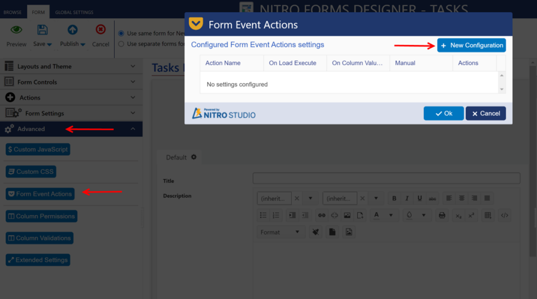Select 'Use separate forms' radio button
The width and height of the screenshot is (537, 299).
[x=122, y=44]
